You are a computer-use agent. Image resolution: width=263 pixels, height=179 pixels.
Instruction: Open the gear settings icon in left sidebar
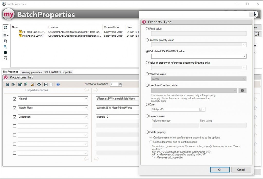click(5, 53)
